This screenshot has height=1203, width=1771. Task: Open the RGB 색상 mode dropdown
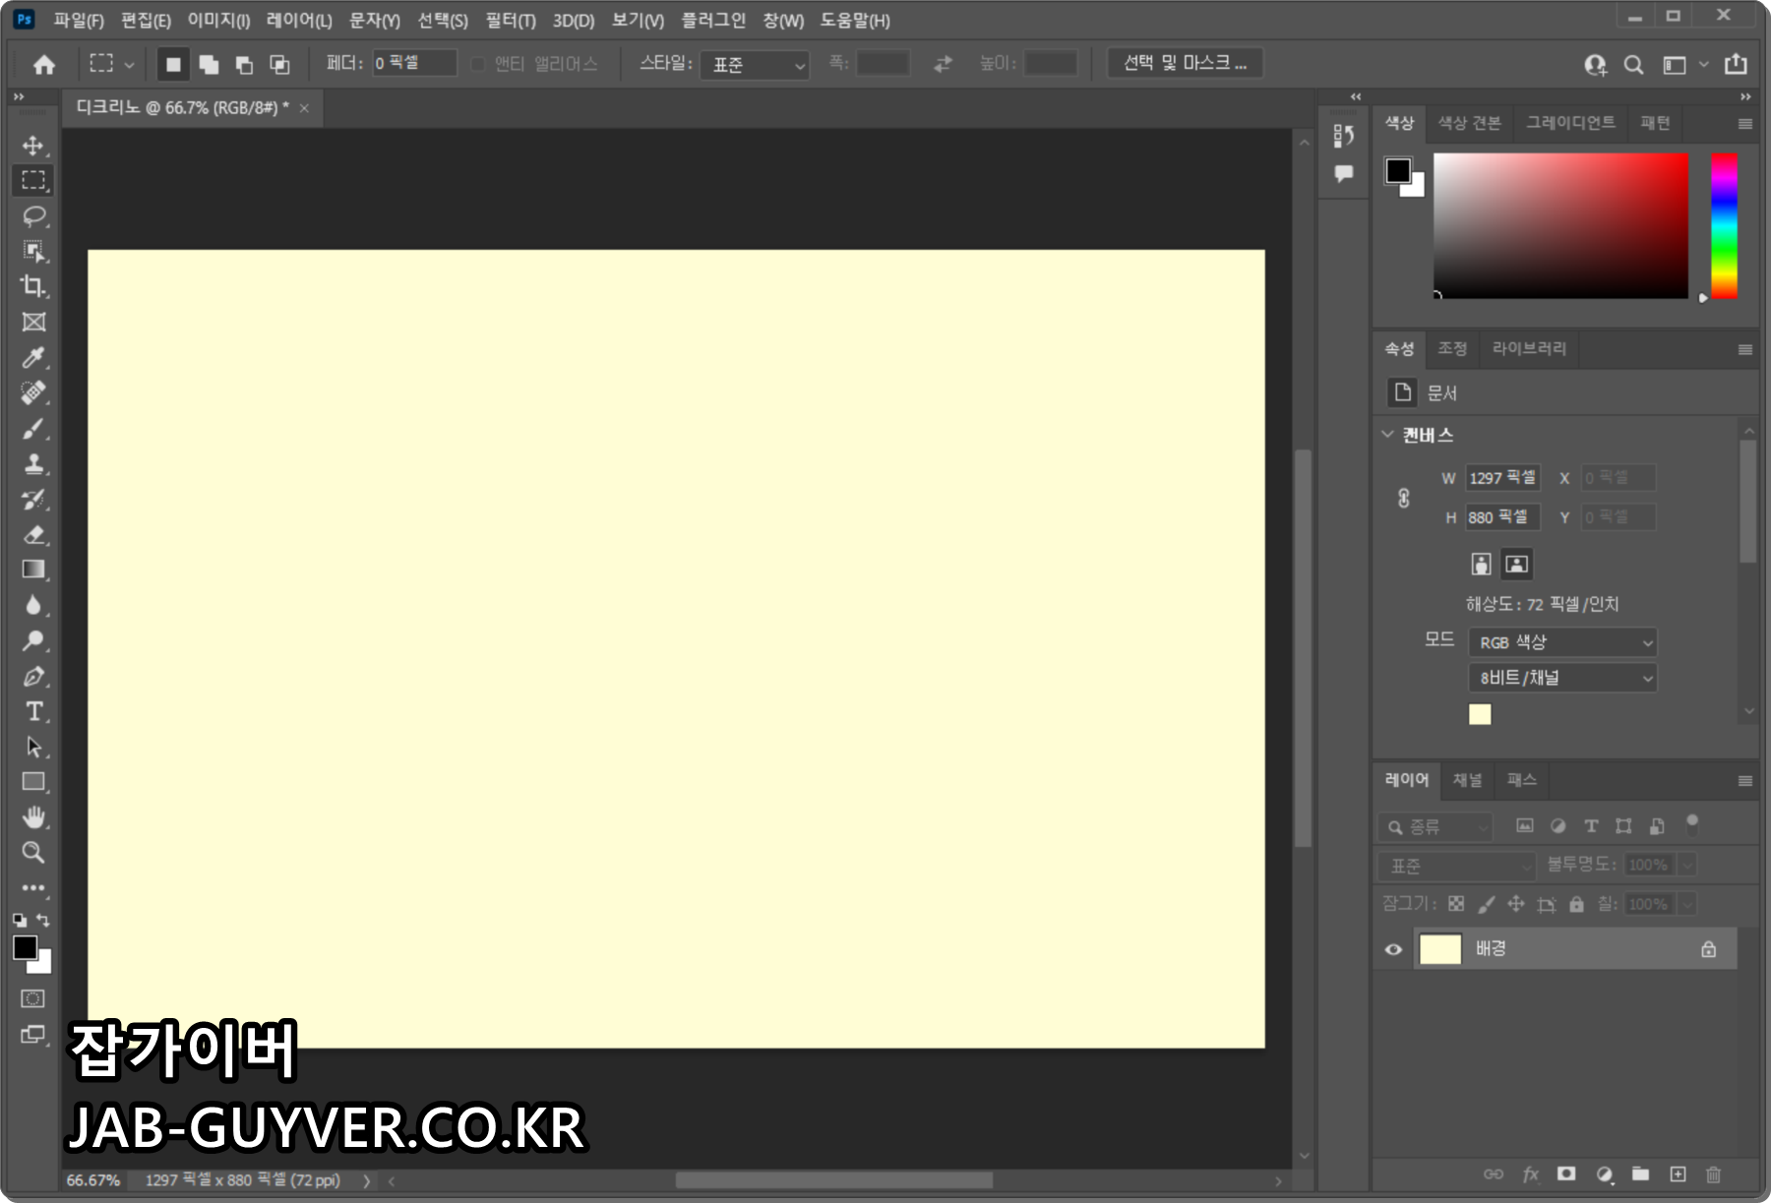point(1562,642)
